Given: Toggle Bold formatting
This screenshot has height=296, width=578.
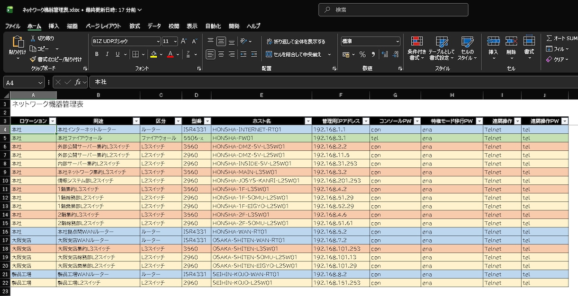Looking at the screenshot, I should click(x=97, y=54).
